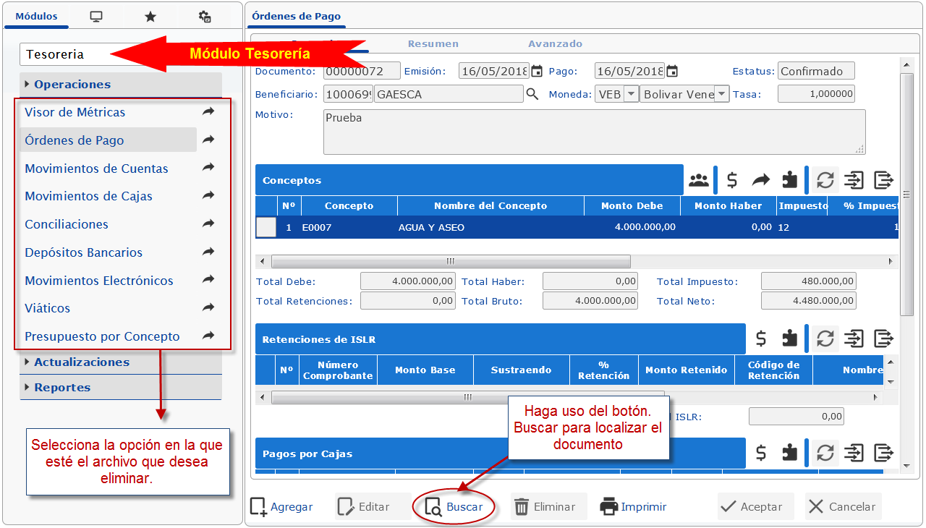The width and height of the screenshot is (926, 528).
Task: Click the import rows icon in Conceptos
Action: pyautogui.click(x=854, y=180)
